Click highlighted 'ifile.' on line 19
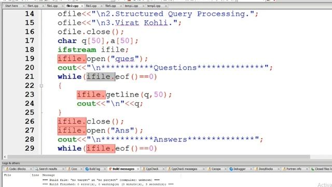The height and width of the screenshot is (187, 332). [72, 59]
